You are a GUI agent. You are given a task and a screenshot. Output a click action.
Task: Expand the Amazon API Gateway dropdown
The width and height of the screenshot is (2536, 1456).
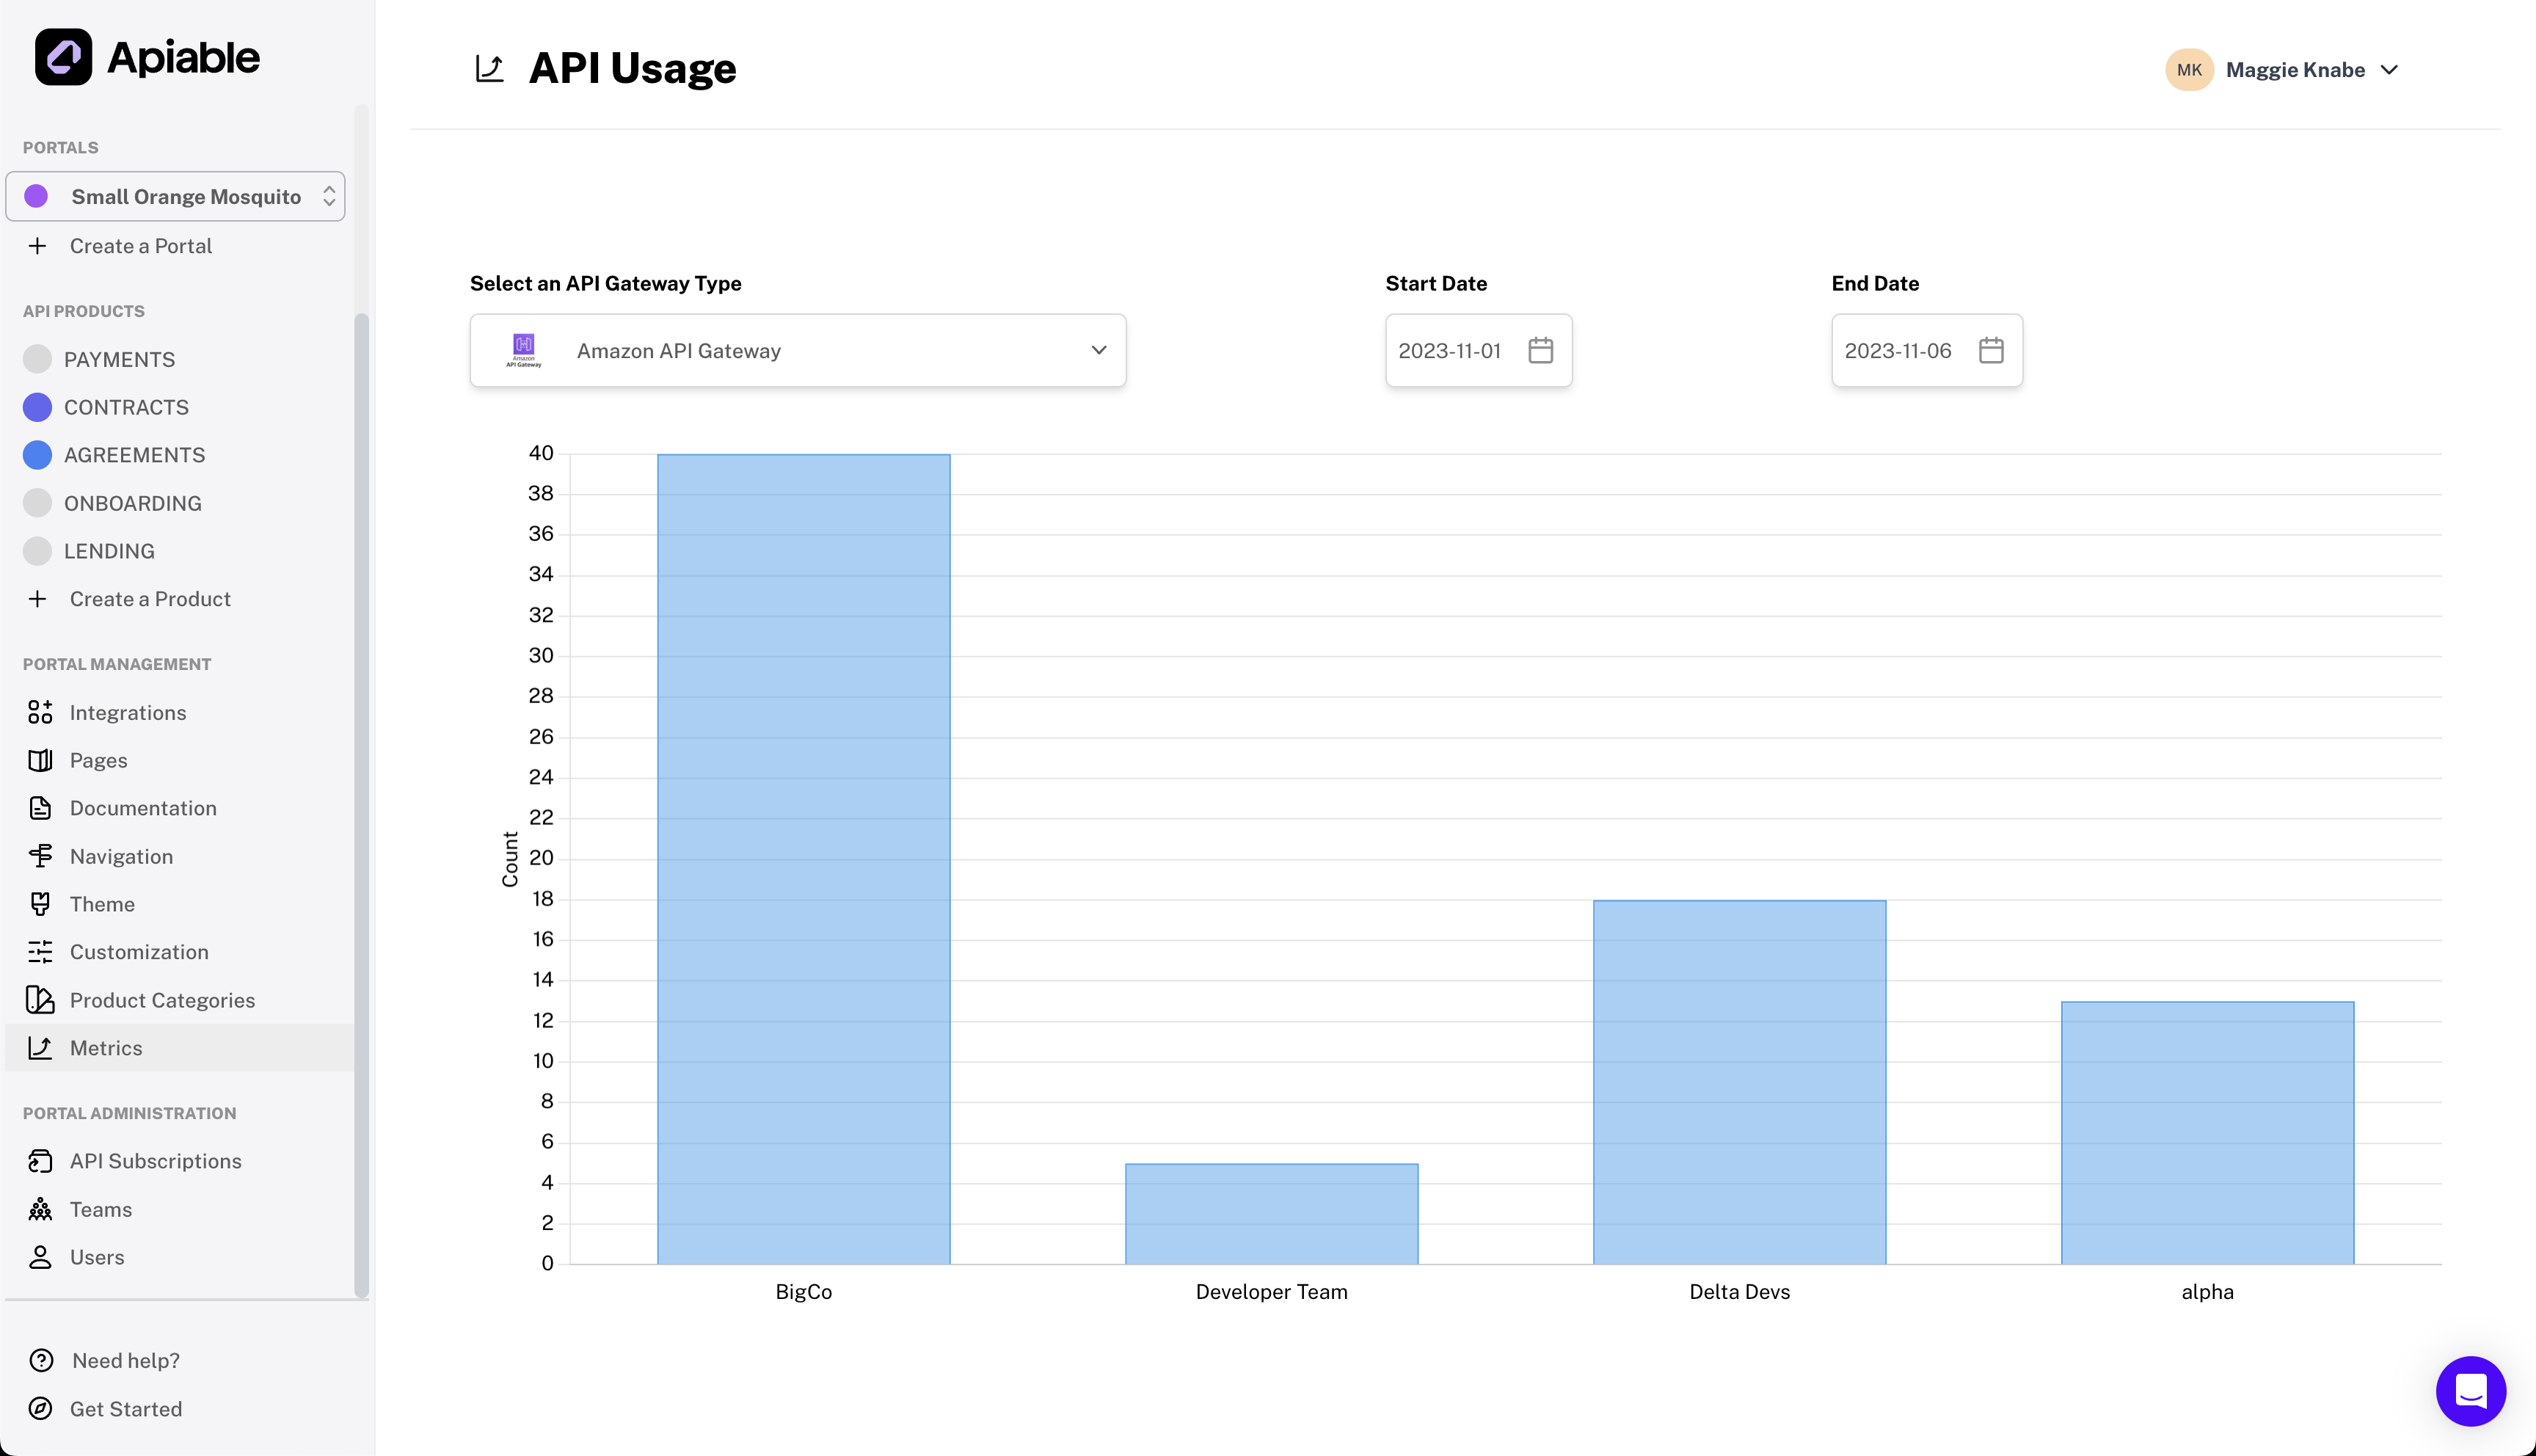coord(1096,350)
